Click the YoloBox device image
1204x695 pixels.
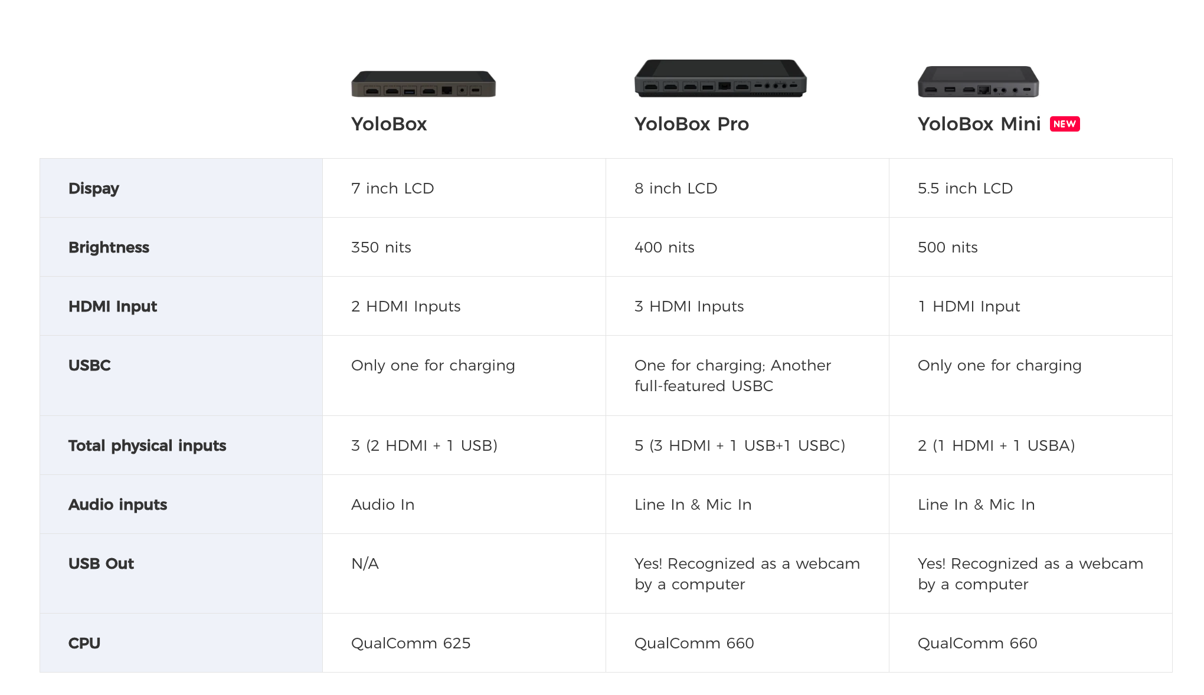tap(423, 84)
